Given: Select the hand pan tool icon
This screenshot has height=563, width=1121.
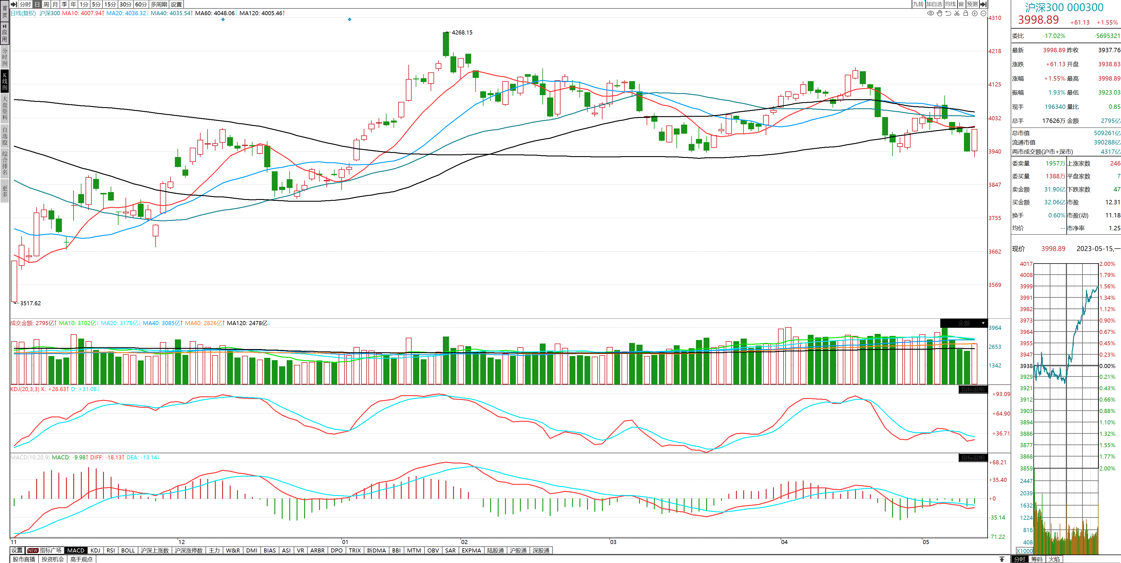Looking at the screenshot, I should [939, 13].
